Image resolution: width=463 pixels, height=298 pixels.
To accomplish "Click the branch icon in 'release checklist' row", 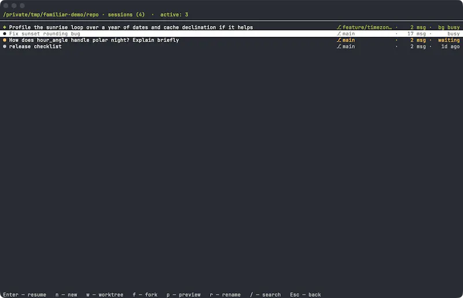I will tap(339, 47).
